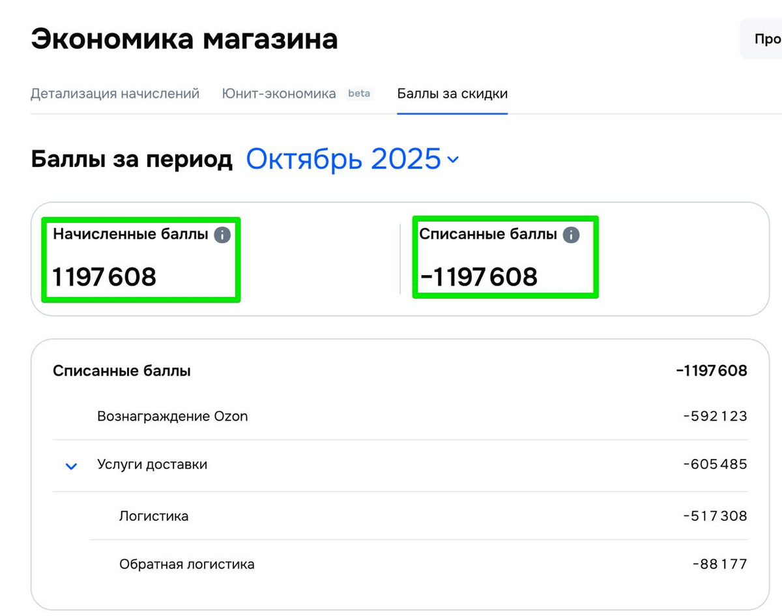Click the Логистика row label
Screen dimensions: 782x616
(x=154, y=516)
